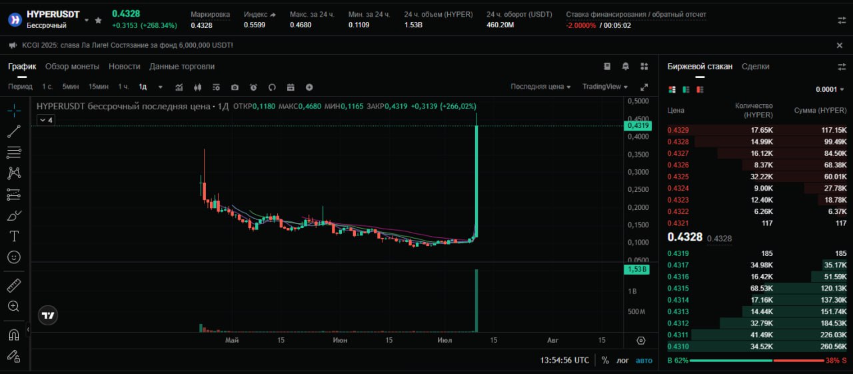Expand the collapsed 4 indicators legend
Viewport: 853px width, 374px height.
tap(45, 120)
